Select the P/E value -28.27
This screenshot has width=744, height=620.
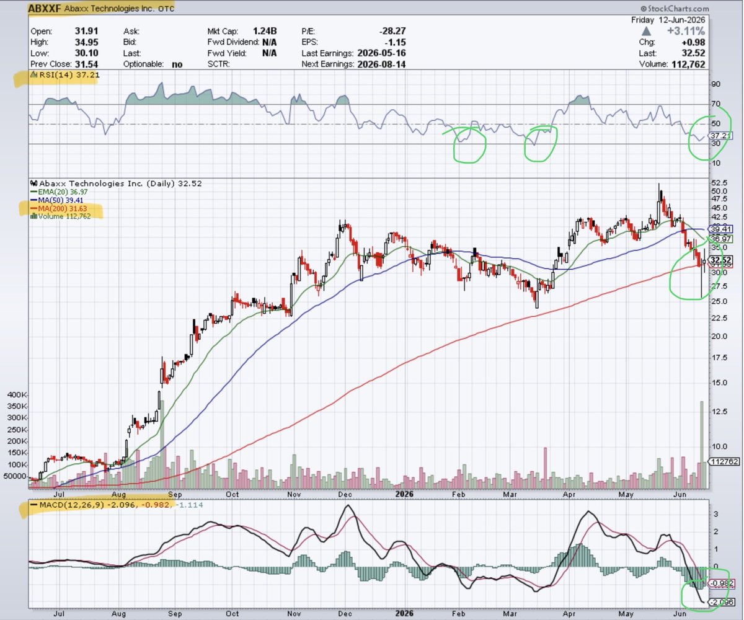pos(392,30)
